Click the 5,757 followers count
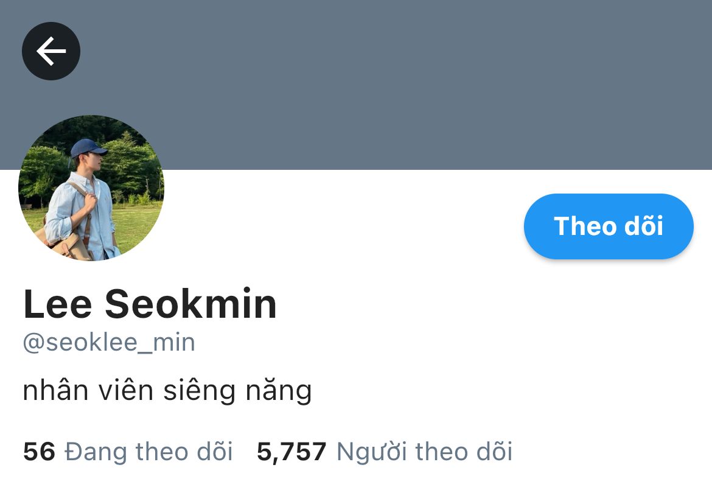 click(291, 452)
